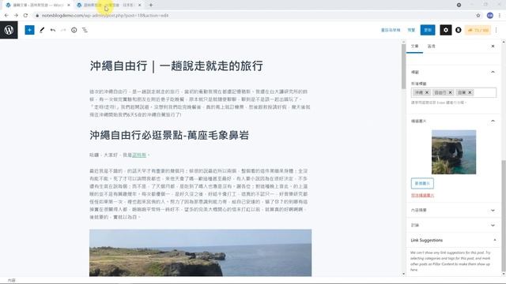
Task: Click the switch-to-draft link in top bar
Action: pos(391,30)
